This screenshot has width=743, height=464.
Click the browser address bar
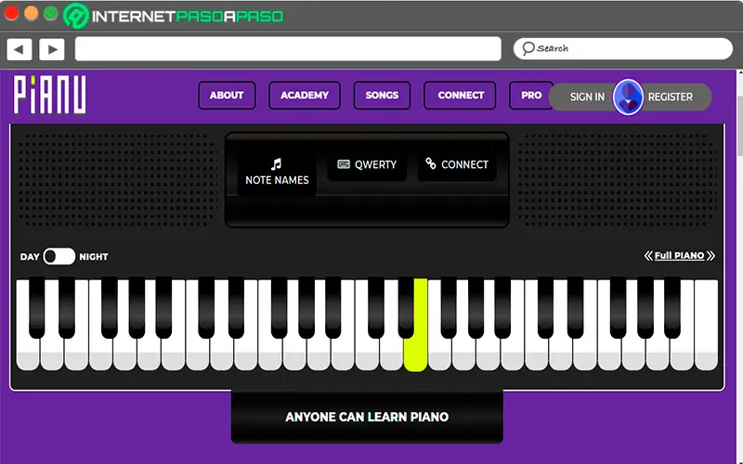tap(288, 49)
